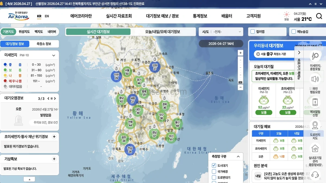Click the location target icon beside 서울 중구

(x=258, y=54)
